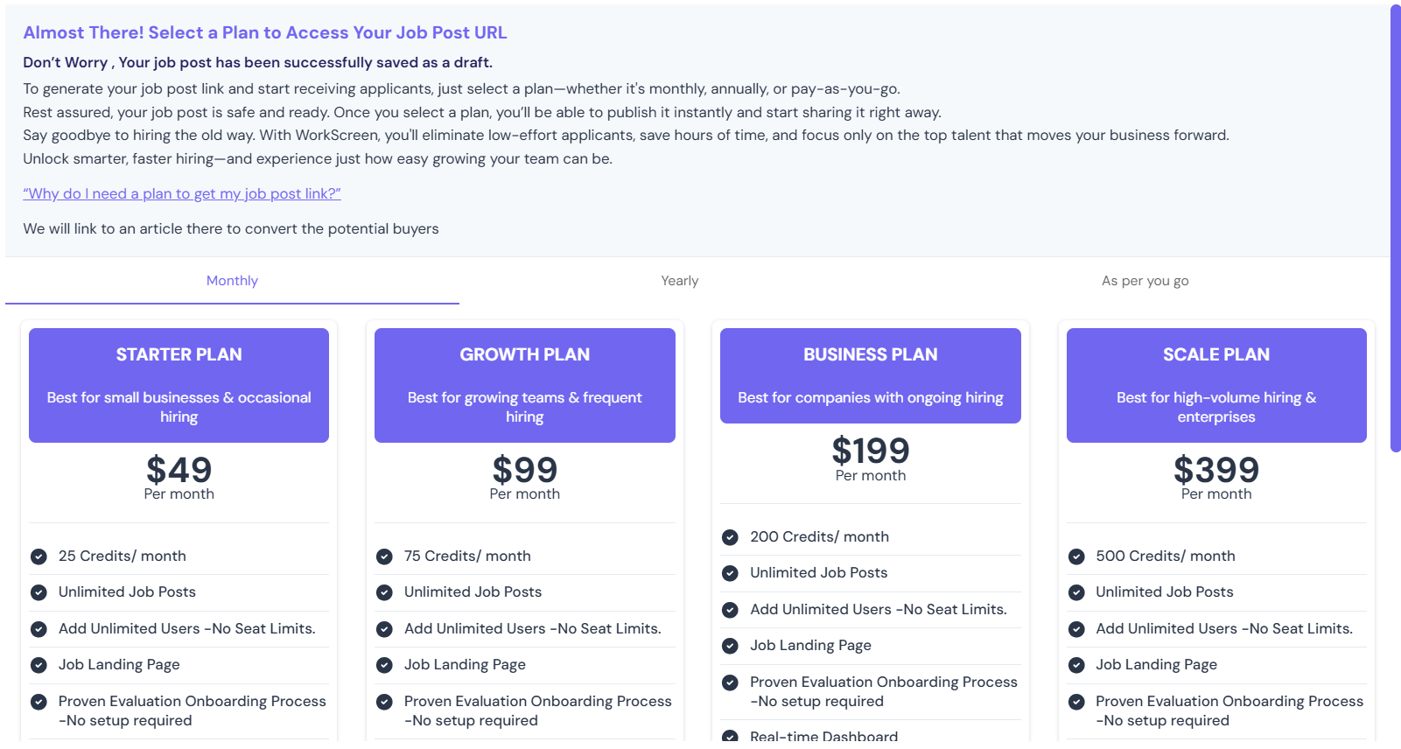Image resolution: width=1401 pixels, height=749 pixels.
Task: Switch to the Yearly pricing tab
Action: (680, 281)
